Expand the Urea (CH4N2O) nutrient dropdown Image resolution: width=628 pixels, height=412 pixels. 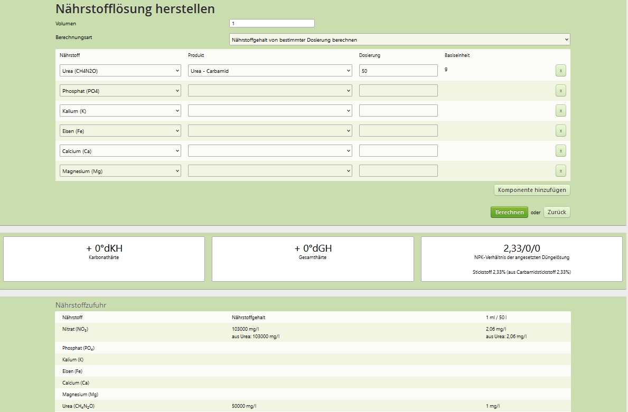pyautogui.click(x=120, y=71)
